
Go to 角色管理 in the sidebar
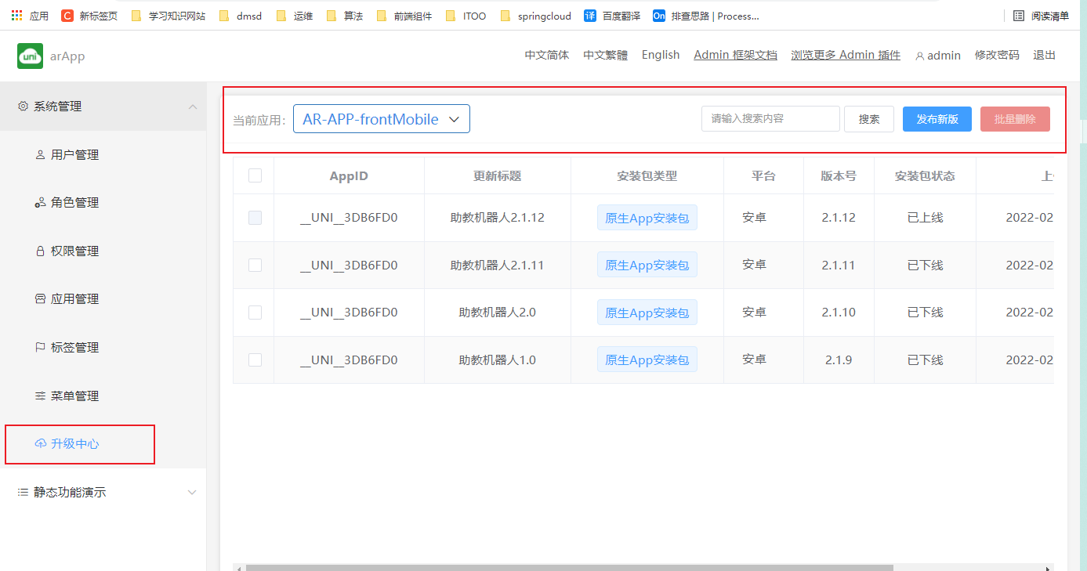click(x=74, y=203)
